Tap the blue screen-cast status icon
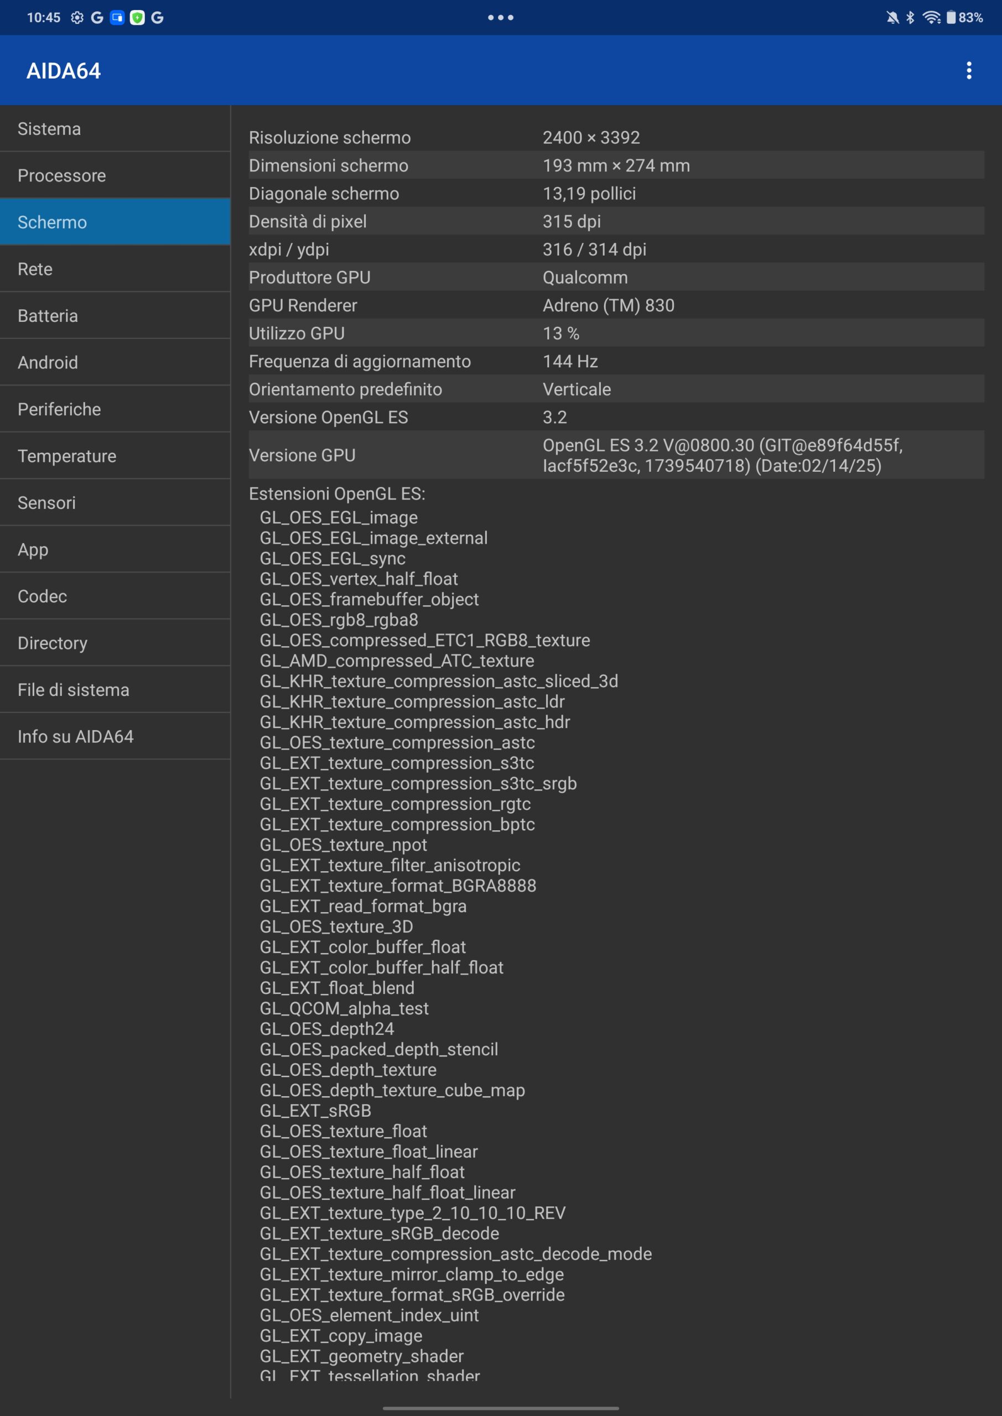This screenshot has width=1002, height=1416. (x=117, y=17)
